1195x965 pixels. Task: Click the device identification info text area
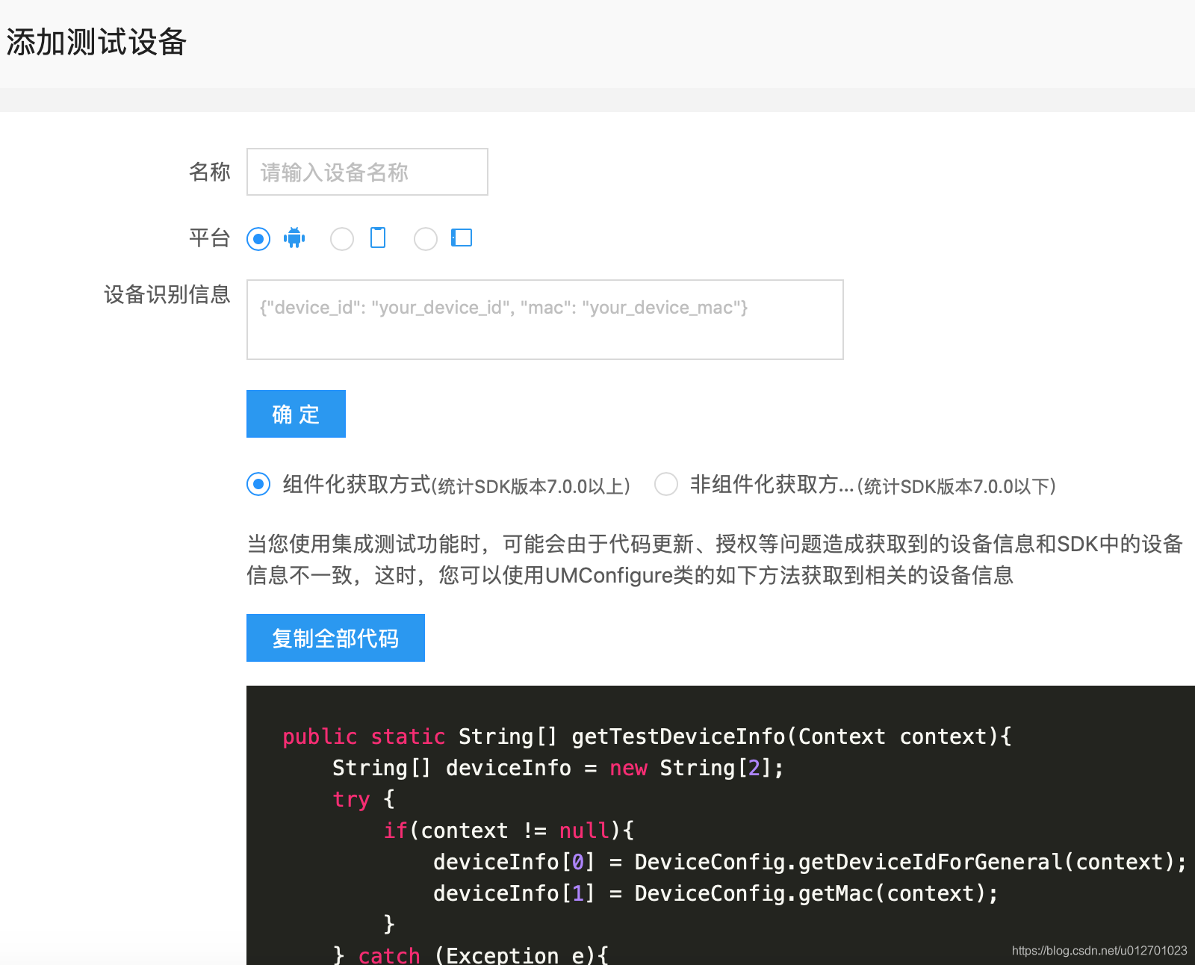click(x=544, y=320)
